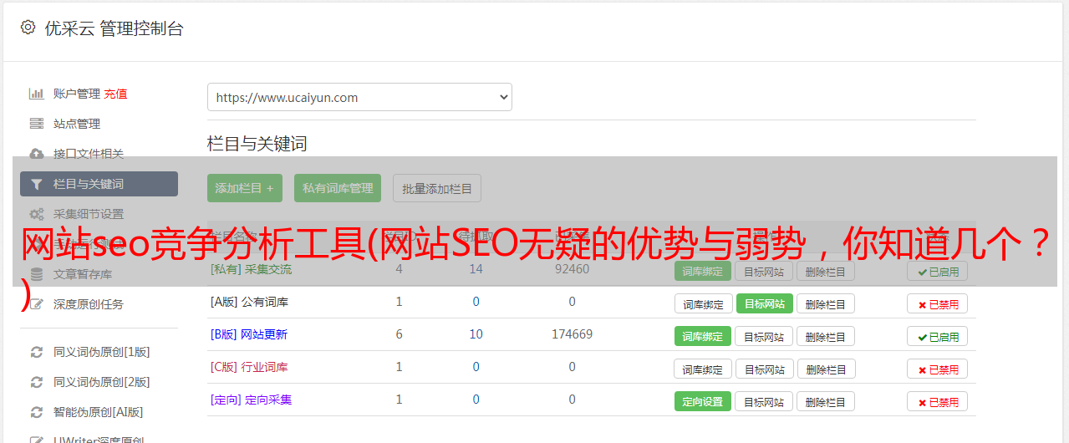Click 删除栏目 in the 定向采集 row
The width and height of the screenshot is (1069, 443).
826,401
